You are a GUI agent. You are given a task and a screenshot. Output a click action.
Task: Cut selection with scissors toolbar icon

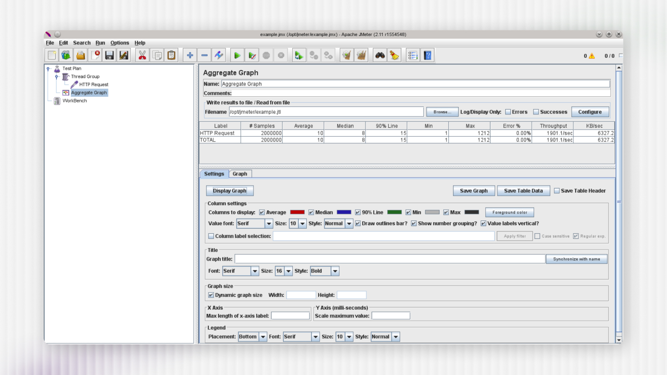142,55
